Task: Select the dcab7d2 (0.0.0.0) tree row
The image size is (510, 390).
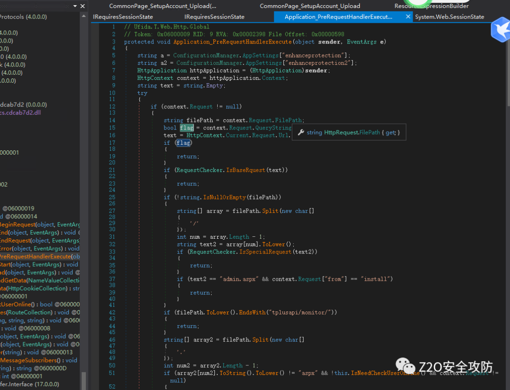Action: pyautogui.click(x=24, y=104)
